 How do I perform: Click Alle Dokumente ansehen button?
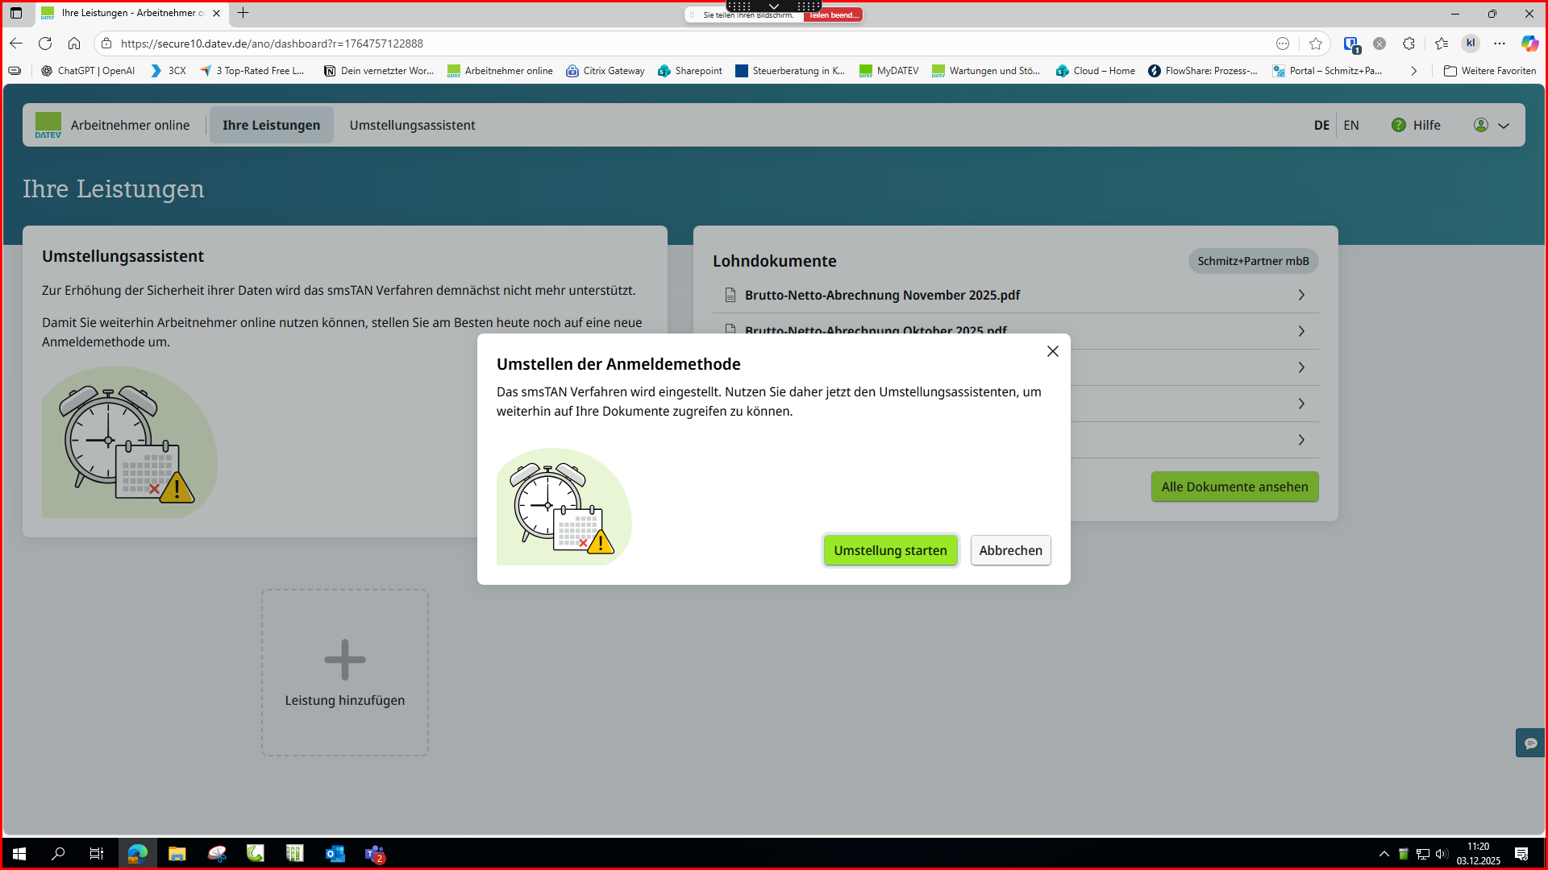(1234, 487)
